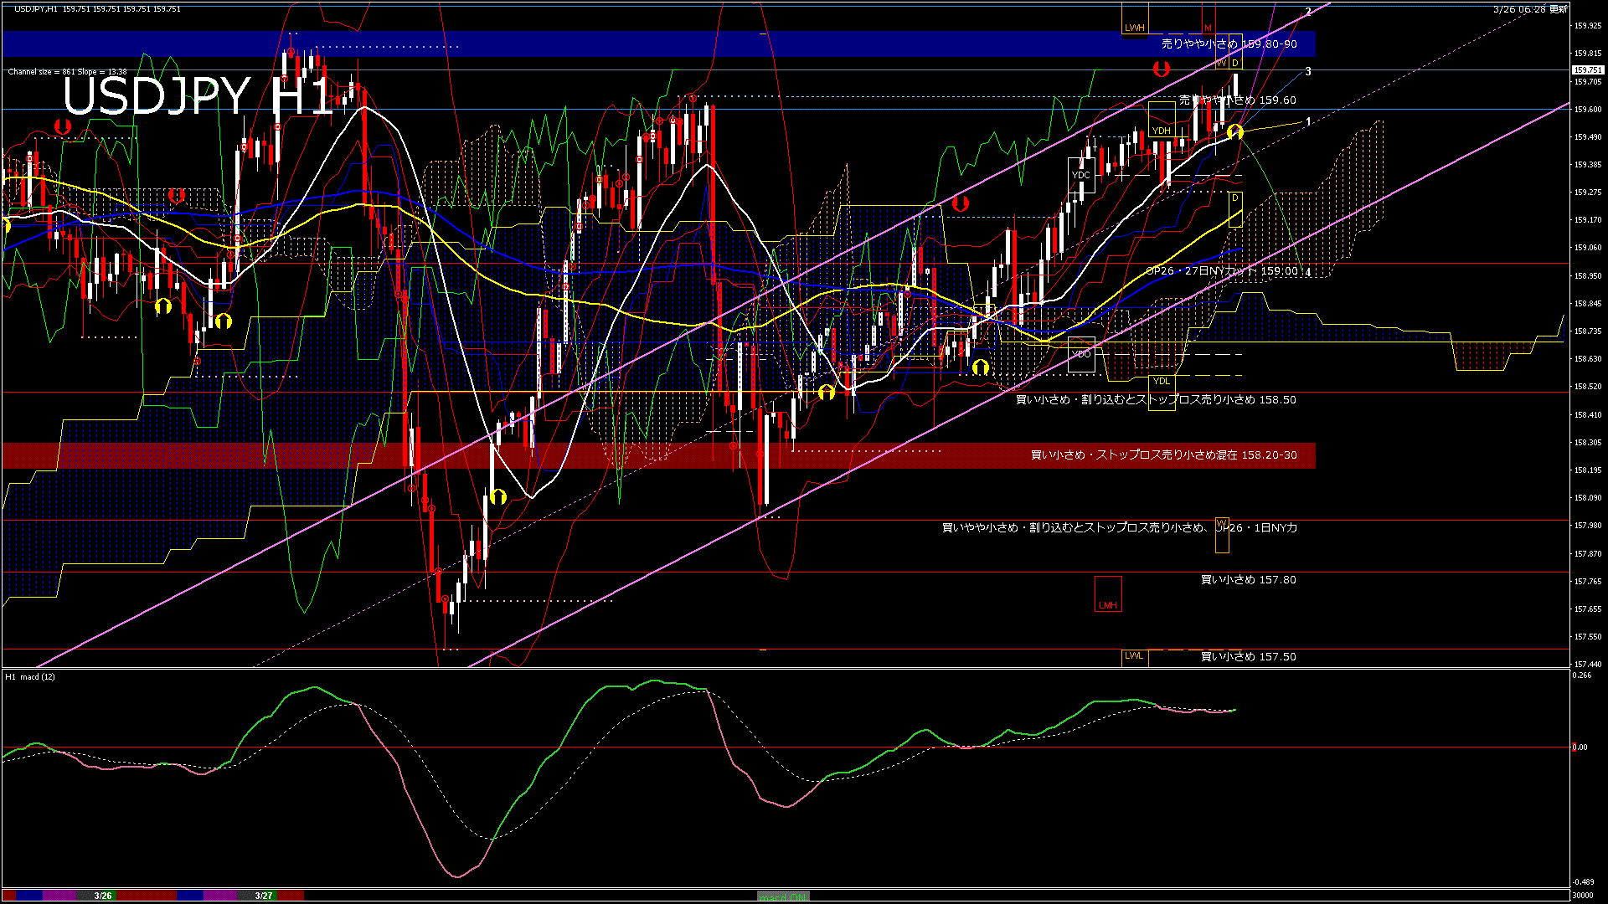Screen dimensions: 1608x904
Task: Click the red U-turn arrow icon at the top-left candles
Action: coord(63,126)
